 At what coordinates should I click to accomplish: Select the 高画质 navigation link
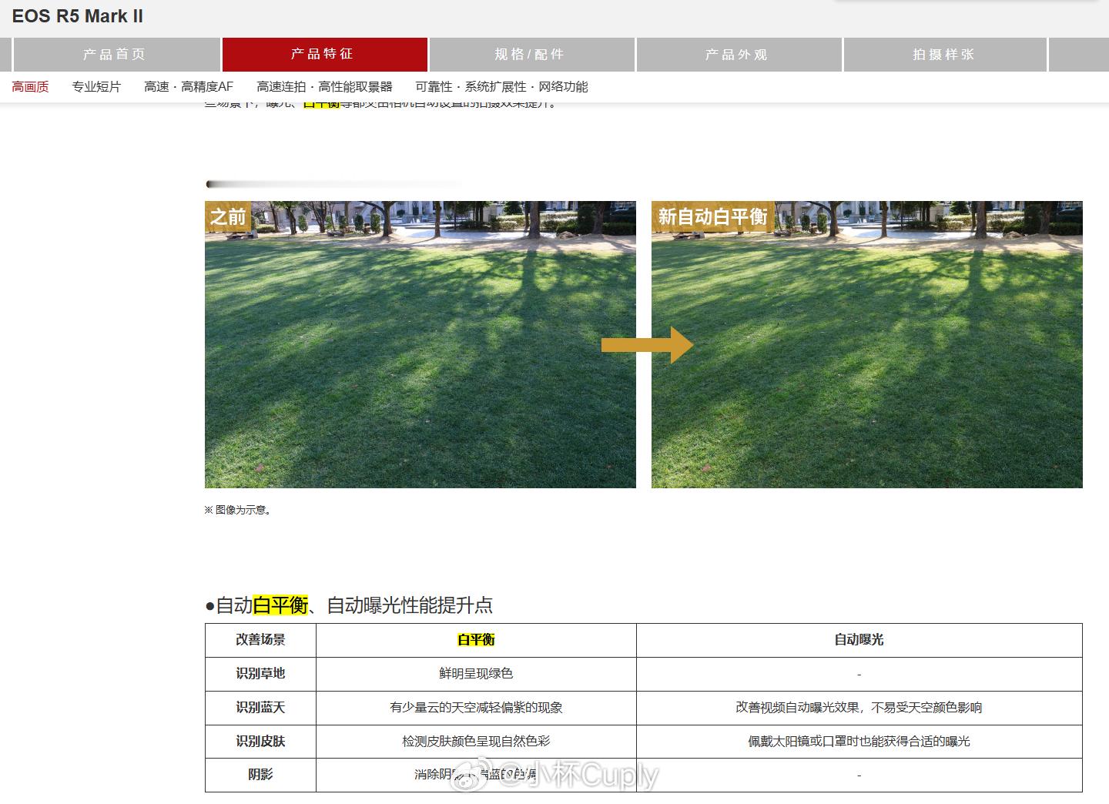(30, 86)
